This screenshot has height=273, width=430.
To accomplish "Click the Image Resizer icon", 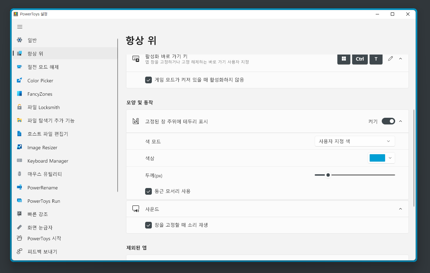I will [x=19, y=147].
